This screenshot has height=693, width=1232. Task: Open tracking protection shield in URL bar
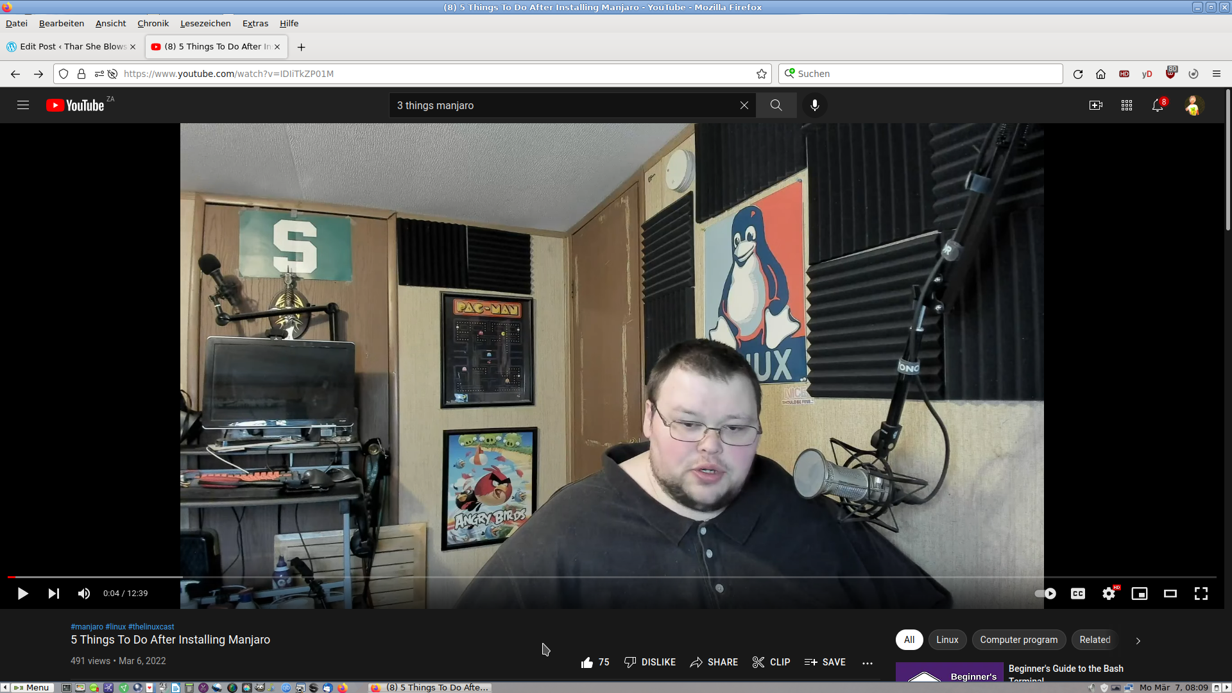point(64,74)
